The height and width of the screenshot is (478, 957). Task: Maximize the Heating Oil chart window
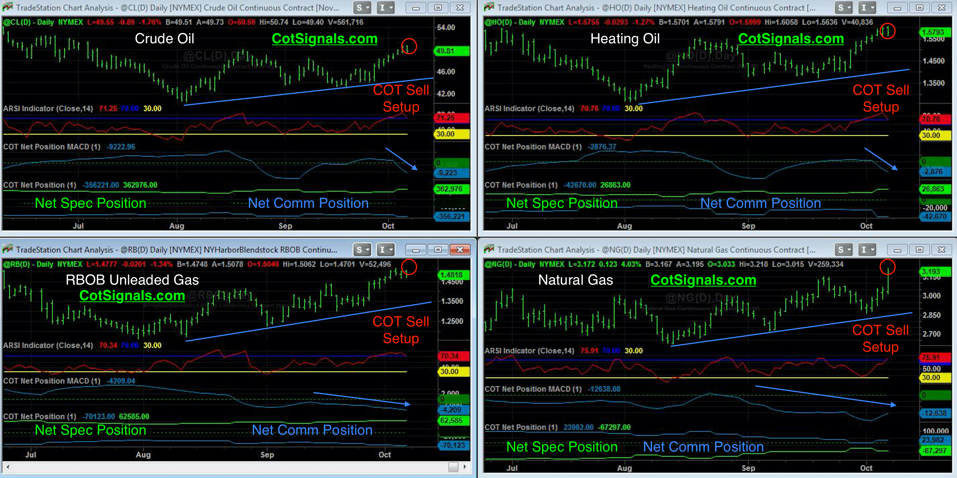[920, 7]
